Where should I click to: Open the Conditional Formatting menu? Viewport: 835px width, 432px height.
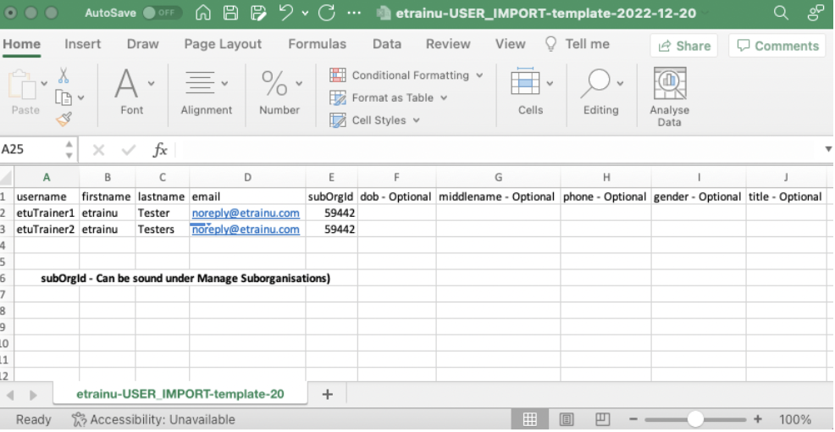pyautogui.click(x=406, y=75)
